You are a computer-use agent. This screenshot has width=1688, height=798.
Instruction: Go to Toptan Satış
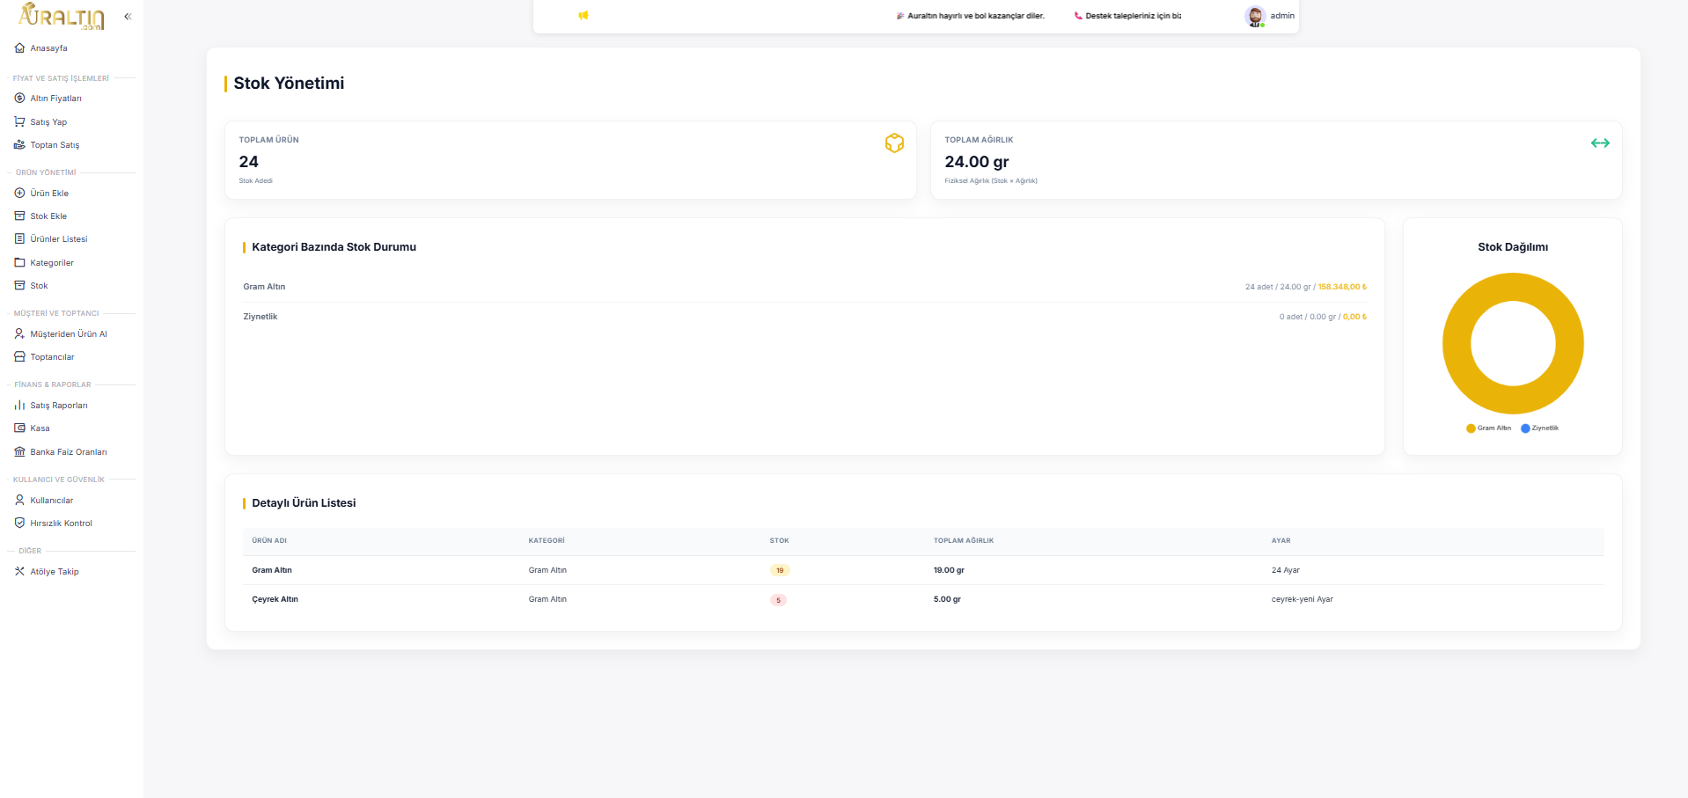[x=55, y=145]
